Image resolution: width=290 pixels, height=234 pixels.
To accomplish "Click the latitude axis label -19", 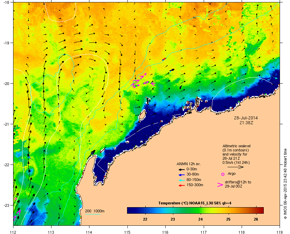I will click(6, 43).
